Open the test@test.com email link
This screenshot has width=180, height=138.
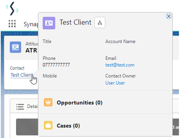click(120, 65)
